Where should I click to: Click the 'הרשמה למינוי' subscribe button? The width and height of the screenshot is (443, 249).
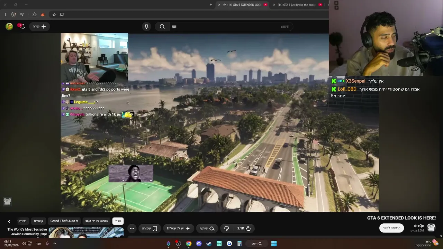(391, 228)
